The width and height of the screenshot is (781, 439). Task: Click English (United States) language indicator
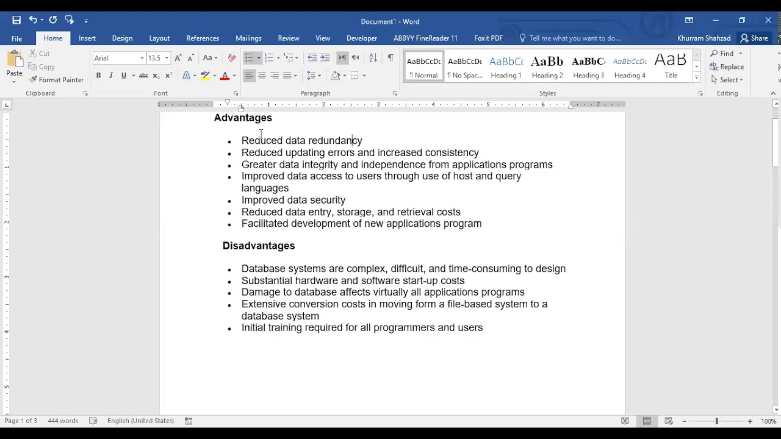coord(140,421)
